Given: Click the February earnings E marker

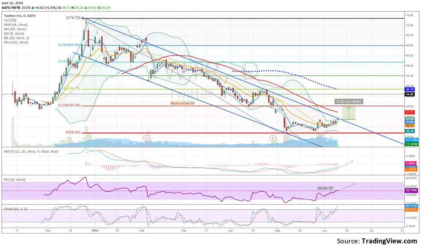Looking at the screenshot, I should click(x=146, y=138).
